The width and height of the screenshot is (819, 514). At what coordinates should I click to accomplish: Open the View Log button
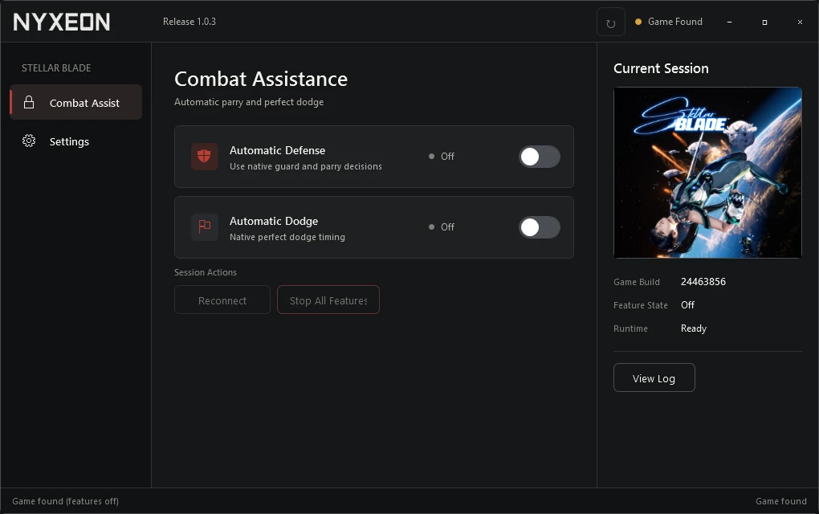pyautogui.click(x=654, y=377)
